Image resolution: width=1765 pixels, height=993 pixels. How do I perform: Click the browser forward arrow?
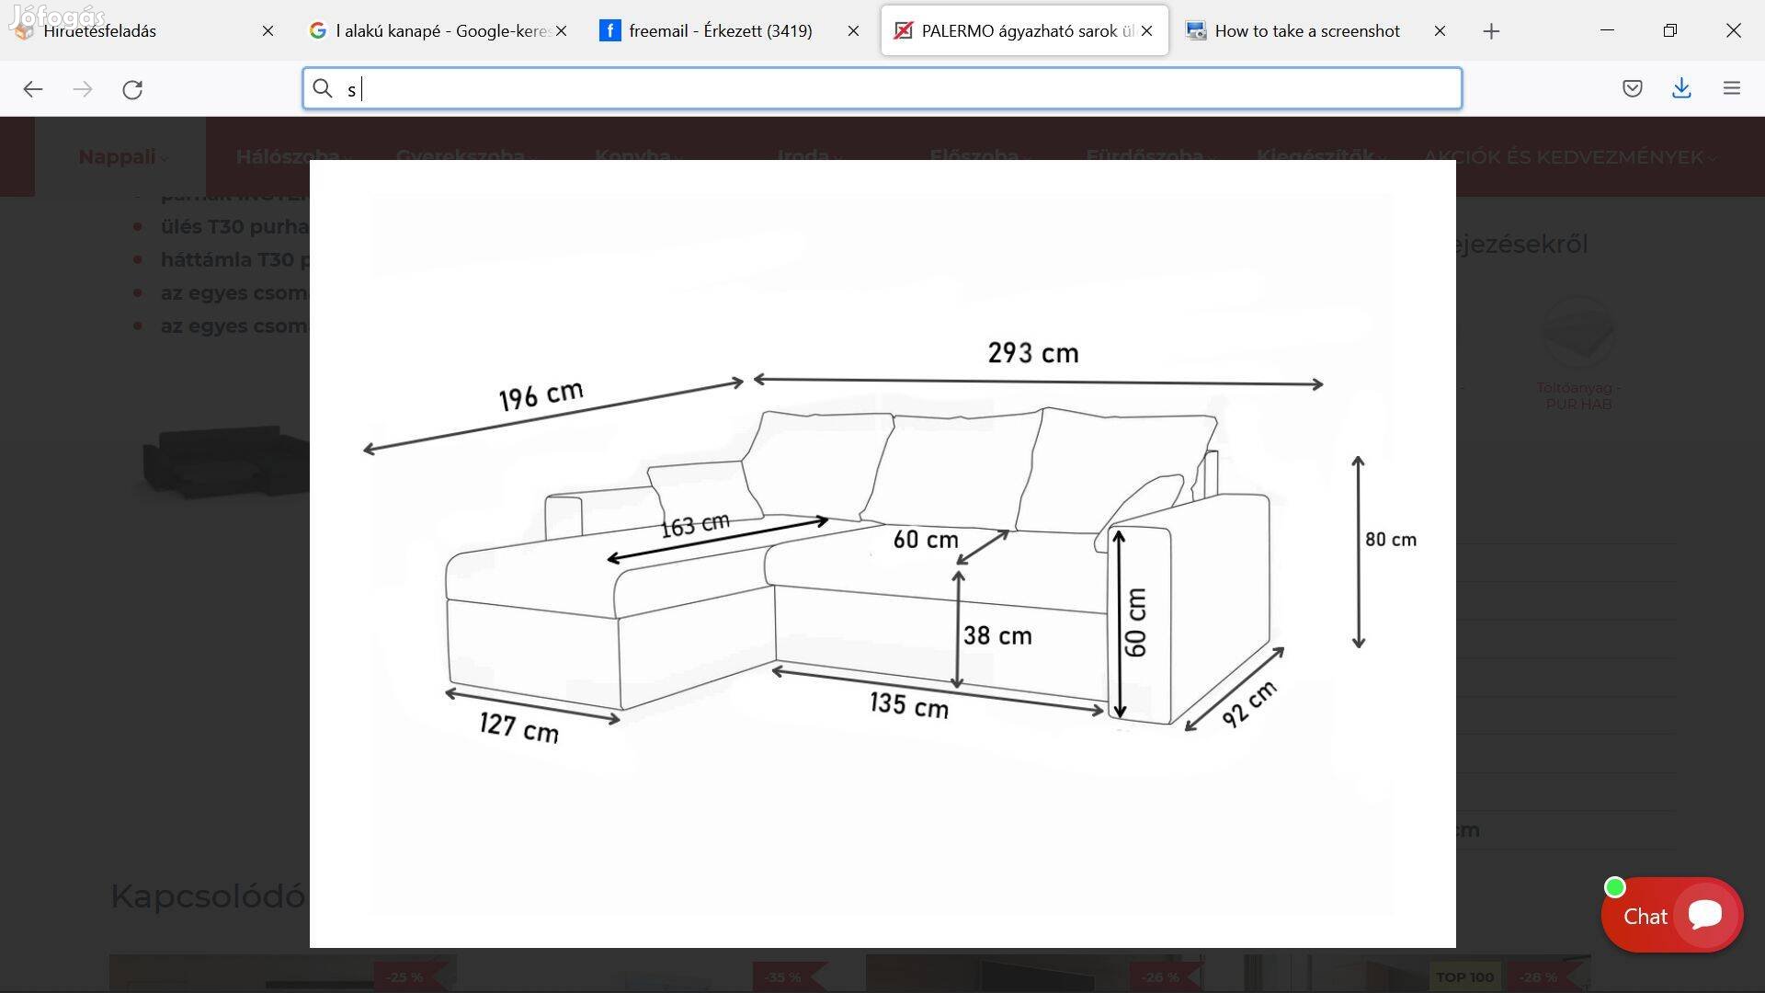pos(83,89)
